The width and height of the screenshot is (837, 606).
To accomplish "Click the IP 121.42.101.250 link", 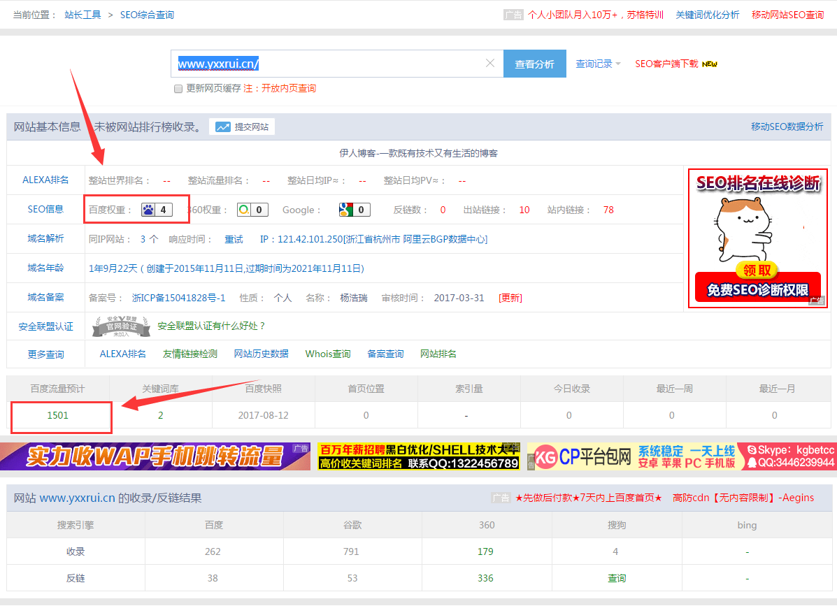I will [x=373, y=239].
